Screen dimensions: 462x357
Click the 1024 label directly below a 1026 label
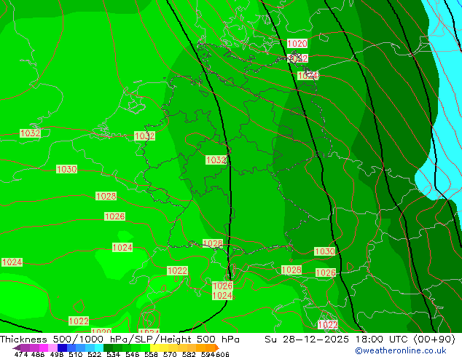click(222, 296)
